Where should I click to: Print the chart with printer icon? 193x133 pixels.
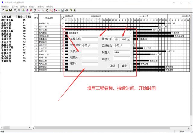tap(67, 11)
